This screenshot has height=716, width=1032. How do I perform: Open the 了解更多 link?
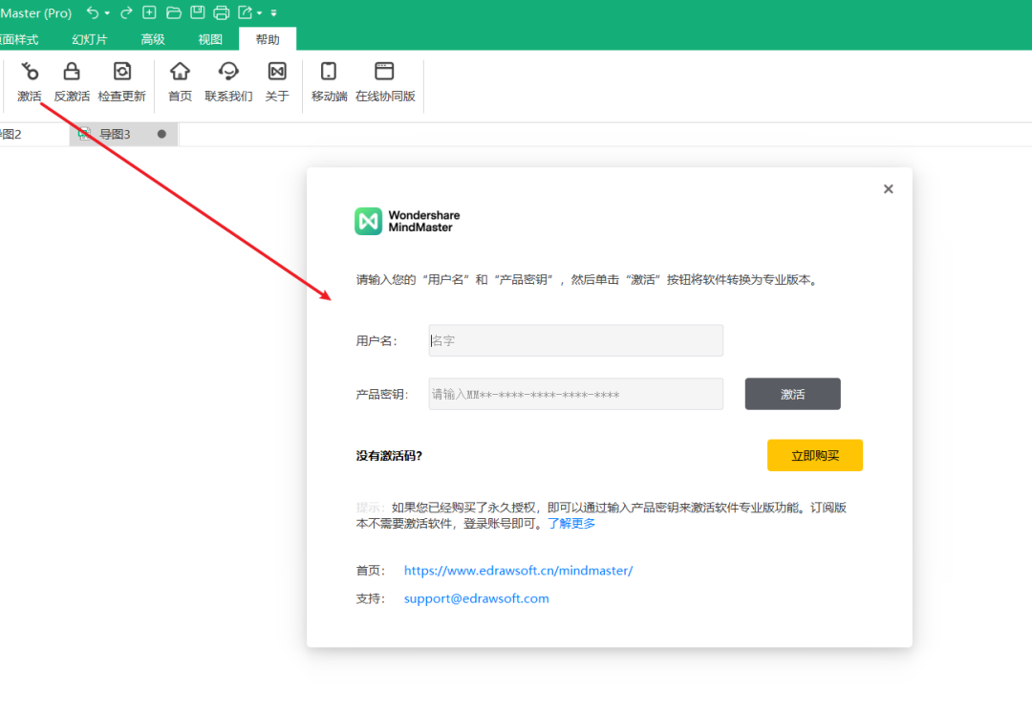pyautogui.click(x=571, y=524)
